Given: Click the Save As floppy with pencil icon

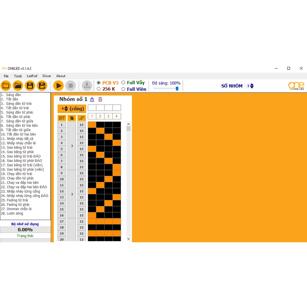Looking at the screenshot, I should click(x=42, y=85).
